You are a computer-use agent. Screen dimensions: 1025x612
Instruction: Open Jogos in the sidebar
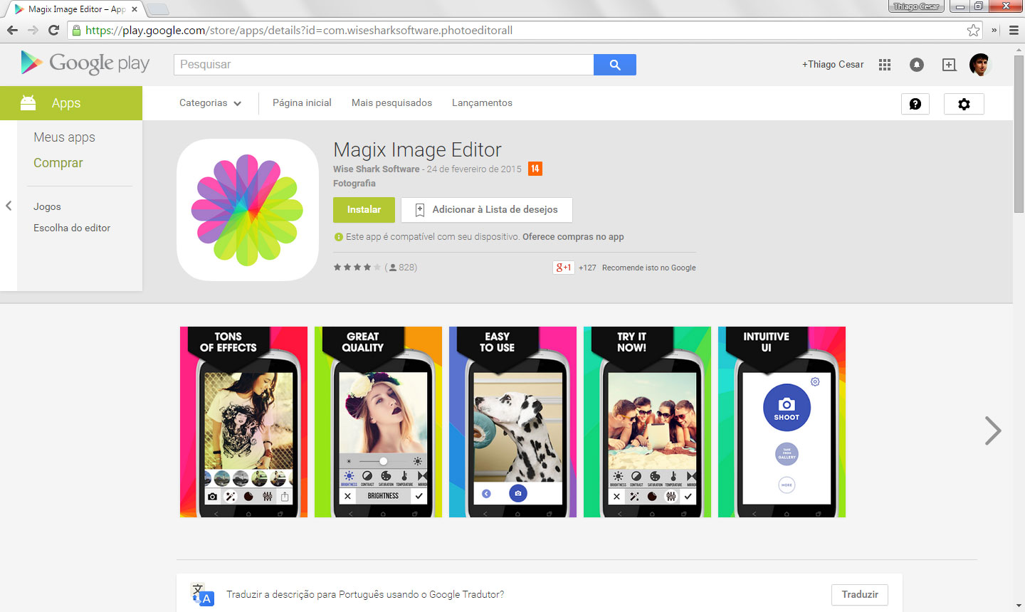[x=47, y=206]
